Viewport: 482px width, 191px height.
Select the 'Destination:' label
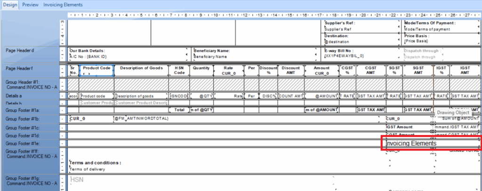(336, 36)
